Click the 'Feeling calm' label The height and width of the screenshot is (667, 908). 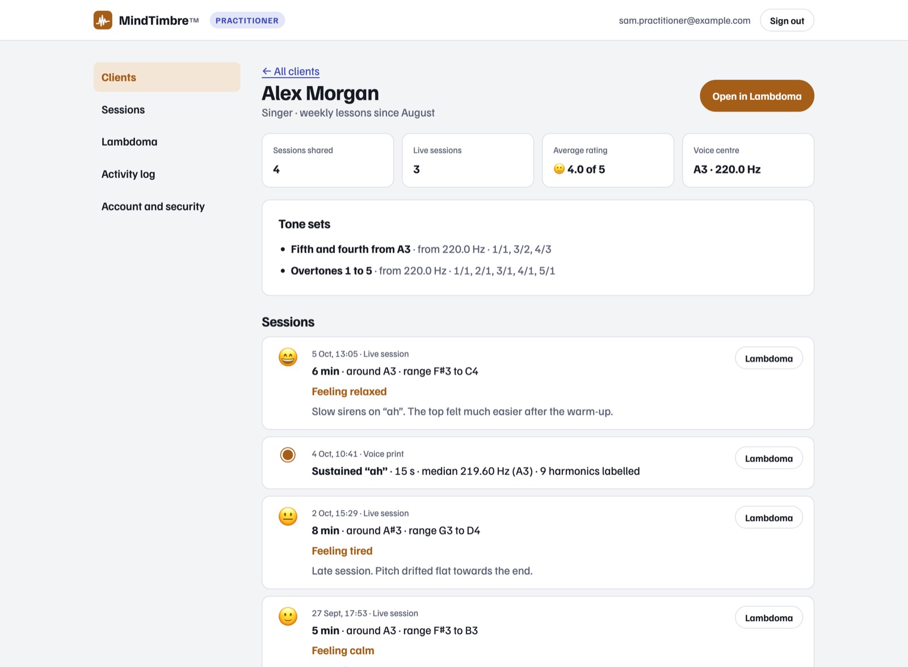tap(343, 651)
